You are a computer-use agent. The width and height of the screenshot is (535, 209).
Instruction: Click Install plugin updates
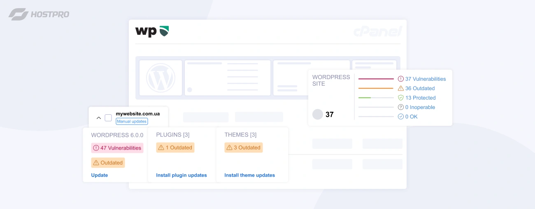(x=181, y=175)
